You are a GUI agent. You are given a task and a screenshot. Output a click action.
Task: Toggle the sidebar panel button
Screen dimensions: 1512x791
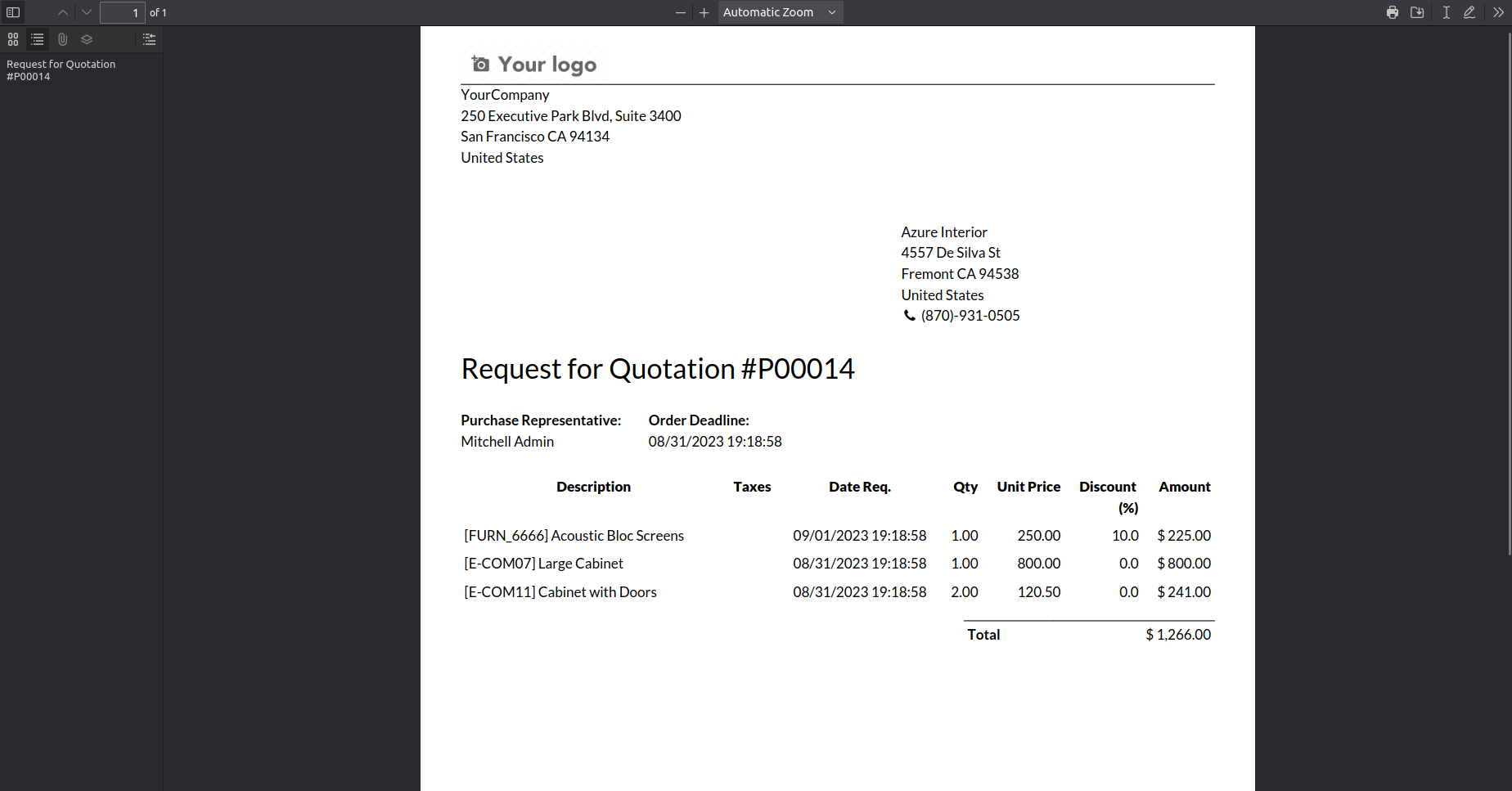pos(13,12)
